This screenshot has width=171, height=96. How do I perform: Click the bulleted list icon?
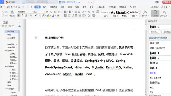coord(65,12)
